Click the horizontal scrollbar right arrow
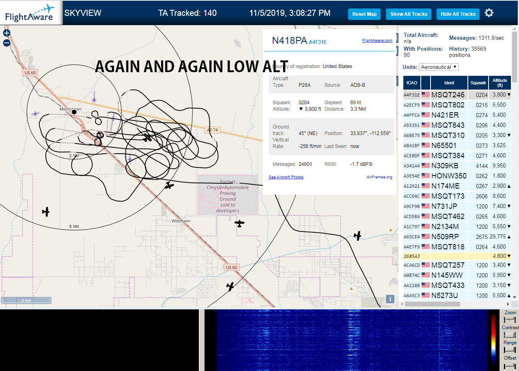Image resolution: width=519 pixels, height=371 pixels. tap(508, 304)
